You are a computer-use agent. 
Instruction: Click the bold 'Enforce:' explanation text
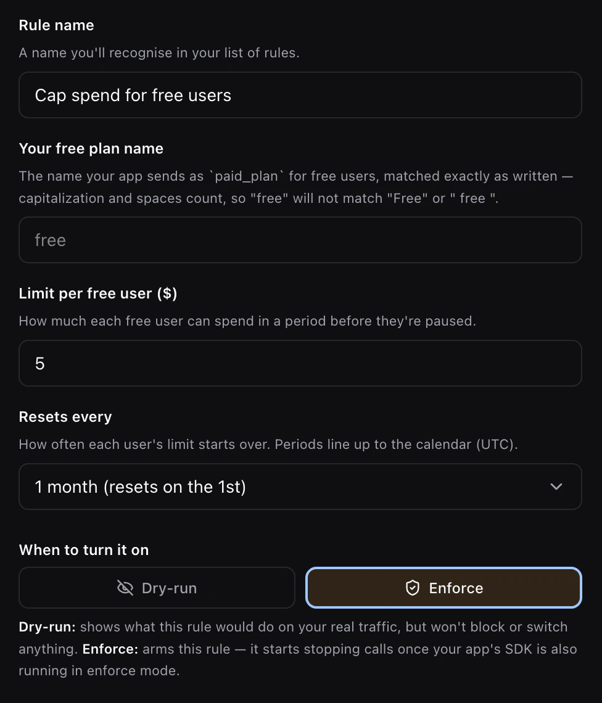point(110,649)
